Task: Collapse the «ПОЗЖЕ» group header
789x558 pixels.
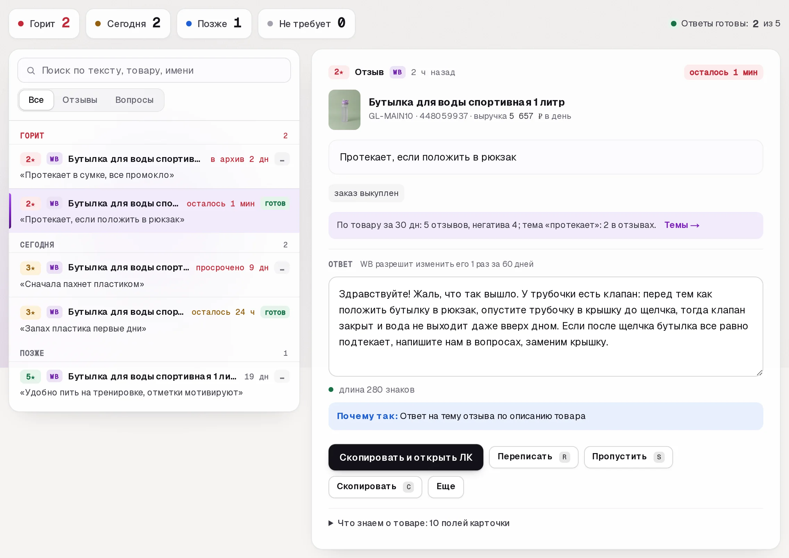Action: (154, 353)
